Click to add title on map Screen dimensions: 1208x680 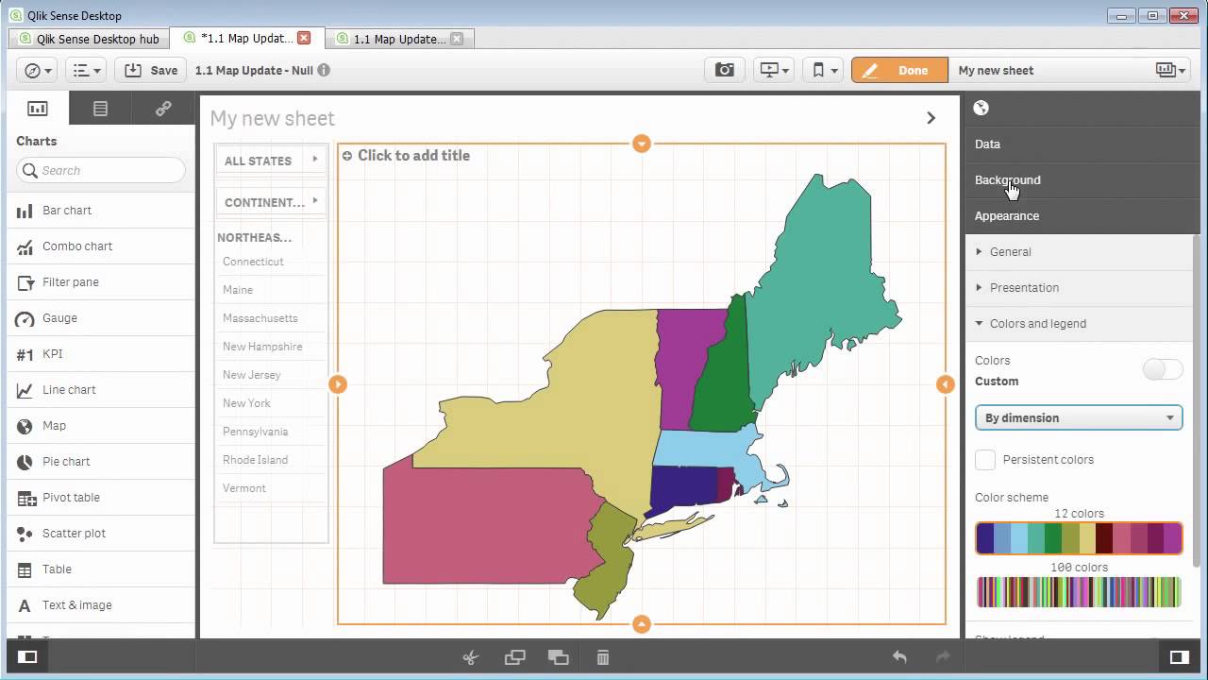(413, 156)
